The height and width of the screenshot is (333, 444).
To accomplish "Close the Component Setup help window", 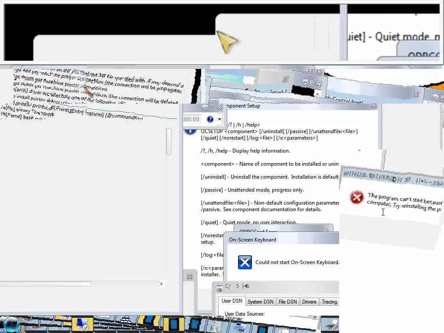I will click(x=374, y=106).
